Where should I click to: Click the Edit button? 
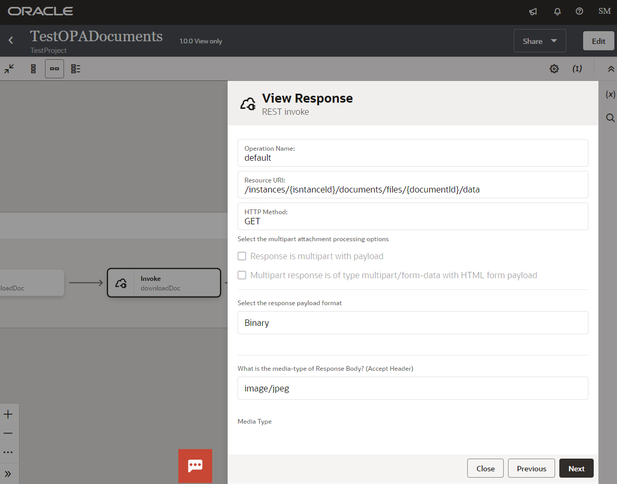click(598, 40)
